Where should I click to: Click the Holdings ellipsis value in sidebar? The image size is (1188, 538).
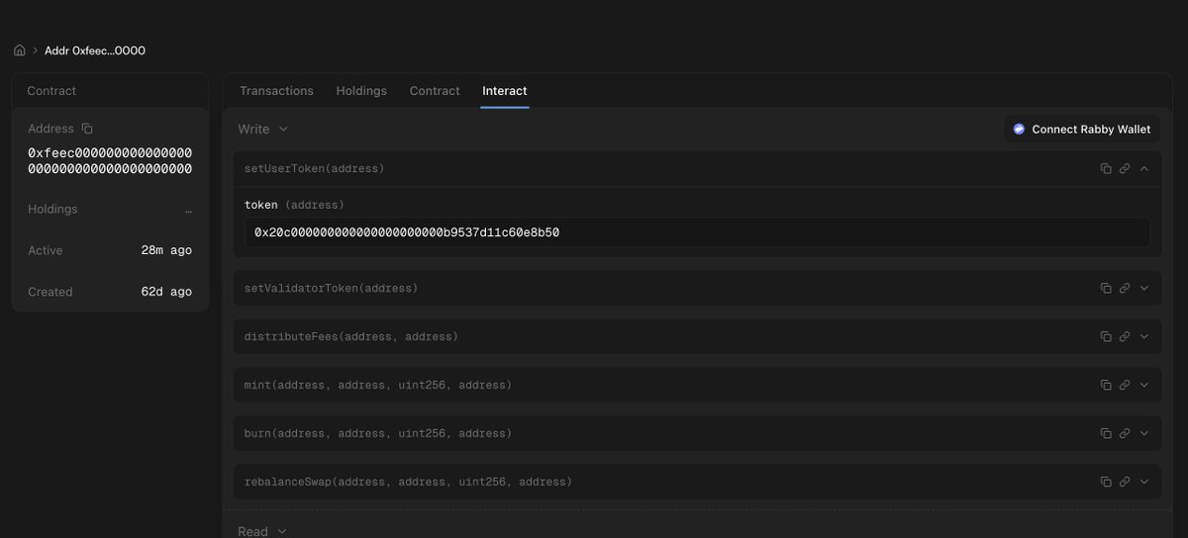188,210
